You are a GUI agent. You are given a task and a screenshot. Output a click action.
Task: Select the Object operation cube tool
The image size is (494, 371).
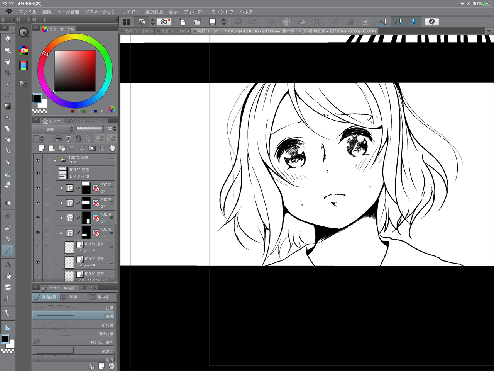coord(8,50)
